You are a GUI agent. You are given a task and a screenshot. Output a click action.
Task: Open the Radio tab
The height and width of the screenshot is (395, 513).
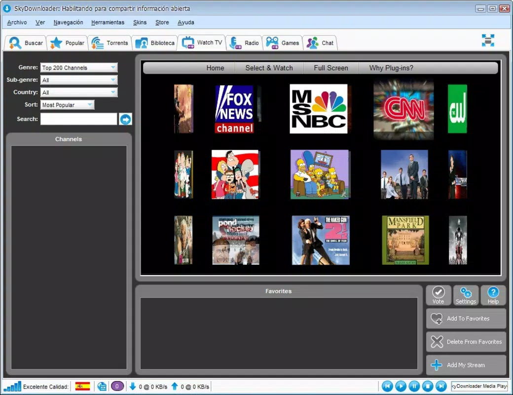click(x=244, y=43)
